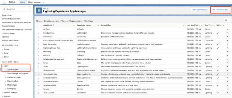232x98 pixels.
Task: Click LightningSalesConsole developer name cell
Action: pos(86,70)
